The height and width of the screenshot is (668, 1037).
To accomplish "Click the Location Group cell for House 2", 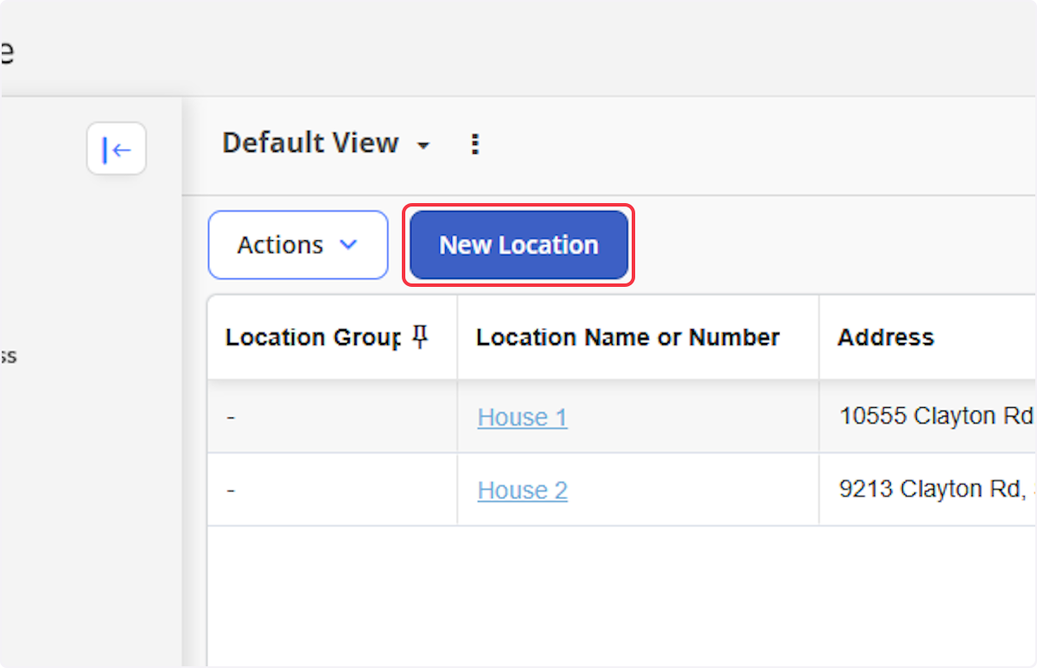I will [332, 490].
